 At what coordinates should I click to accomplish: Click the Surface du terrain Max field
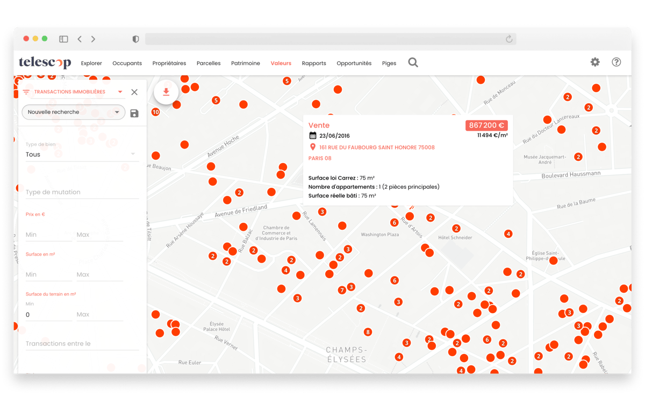coord(99,315)
